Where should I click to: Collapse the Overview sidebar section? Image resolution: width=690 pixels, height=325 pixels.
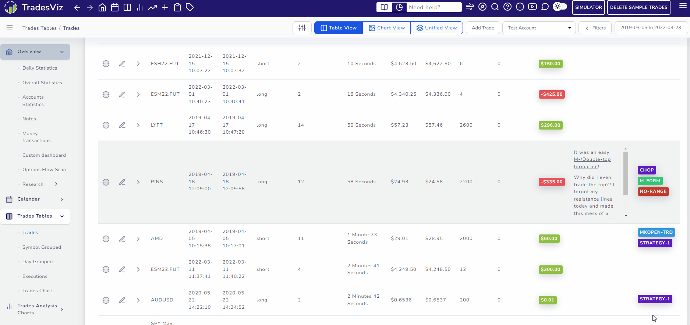point(35,52)
